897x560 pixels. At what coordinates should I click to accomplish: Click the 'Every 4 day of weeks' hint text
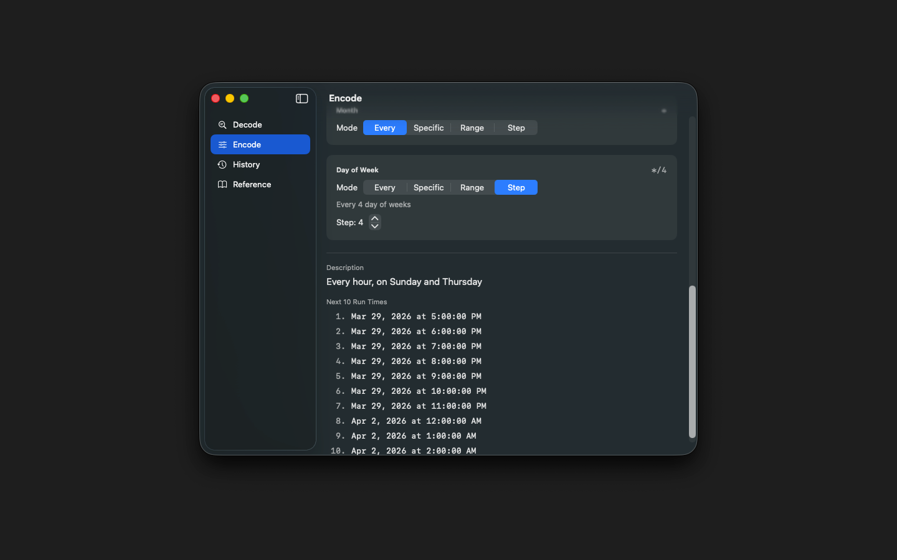(x=374, y=205)
